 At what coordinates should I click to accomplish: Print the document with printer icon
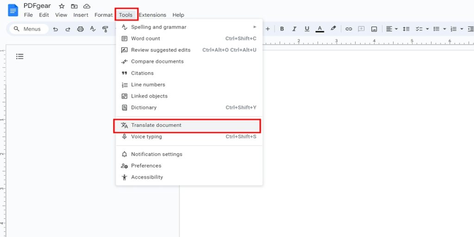81,29
